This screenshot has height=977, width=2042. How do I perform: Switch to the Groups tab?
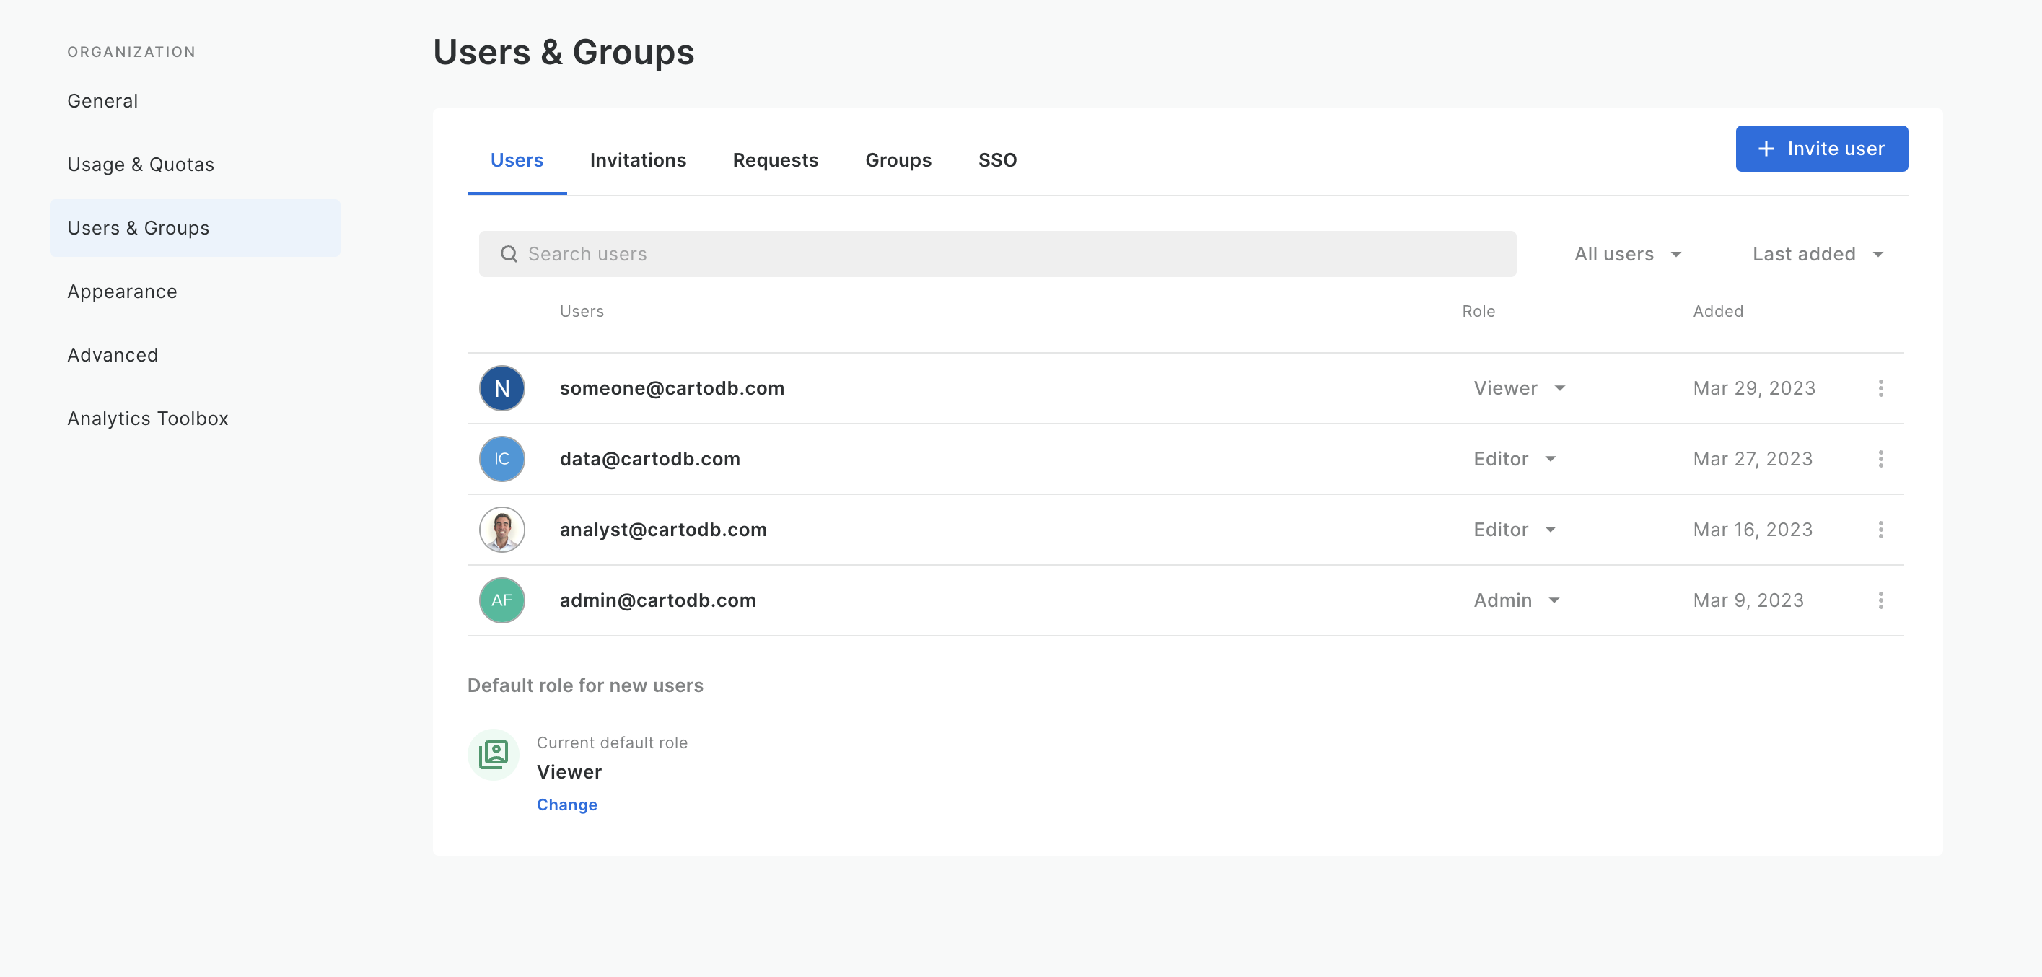tap(898, 160)
